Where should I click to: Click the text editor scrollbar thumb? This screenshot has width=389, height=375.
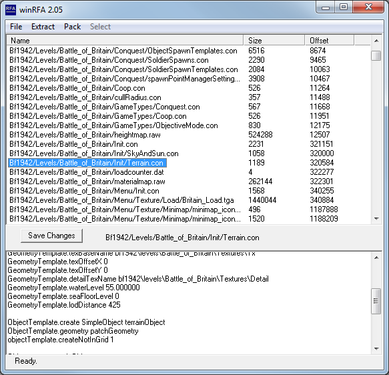tap(376, 301)
